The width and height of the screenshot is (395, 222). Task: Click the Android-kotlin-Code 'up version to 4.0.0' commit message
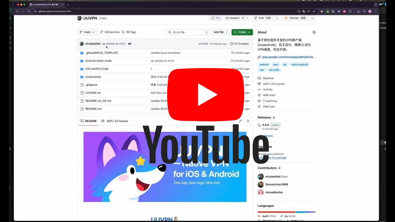(162, 61)
